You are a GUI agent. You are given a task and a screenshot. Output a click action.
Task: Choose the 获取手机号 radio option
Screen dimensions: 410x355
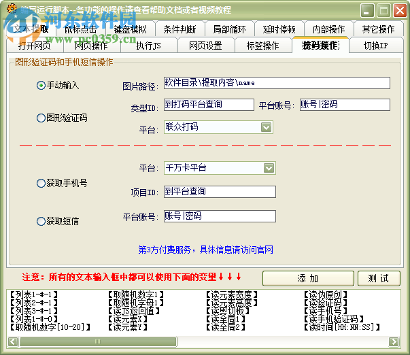point(62,183)
